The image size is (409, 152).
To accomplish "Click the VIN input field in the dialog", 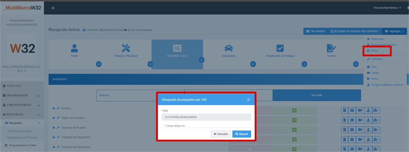I will coord(206,117).
